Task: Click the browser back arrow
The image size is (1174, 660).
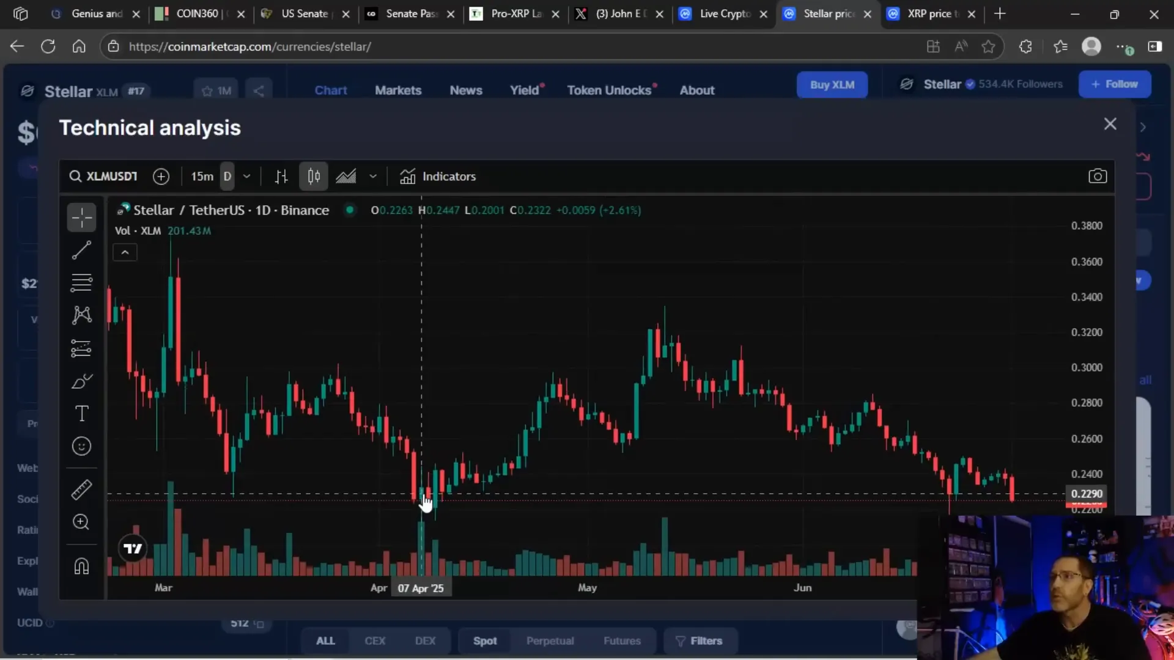Action: [x=17, y=46]
